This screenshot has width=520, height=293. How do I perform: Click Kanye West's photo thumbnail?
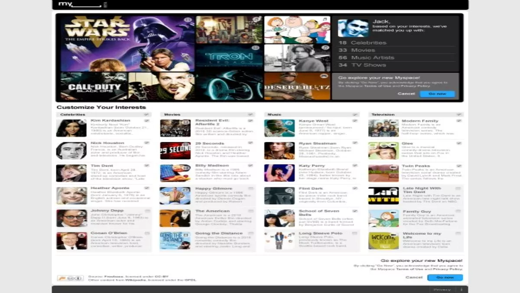[x=279, y=128]
